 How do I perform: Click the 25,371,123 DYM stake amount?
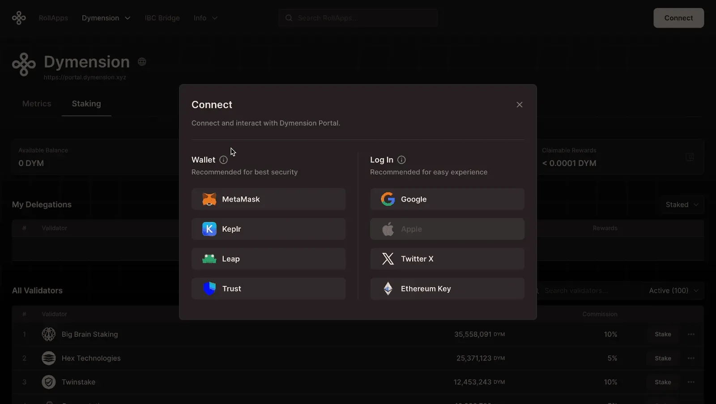481,358
